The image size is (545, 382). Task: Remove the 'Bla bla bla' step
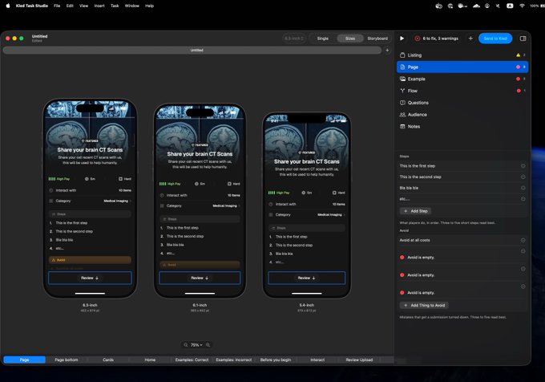pos(523,188)
